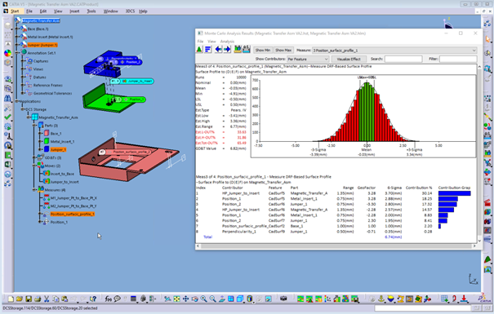This screenshot has height=314, width=494.
Task: Click the Save floppy disk icon
Action: pos(29,299)
